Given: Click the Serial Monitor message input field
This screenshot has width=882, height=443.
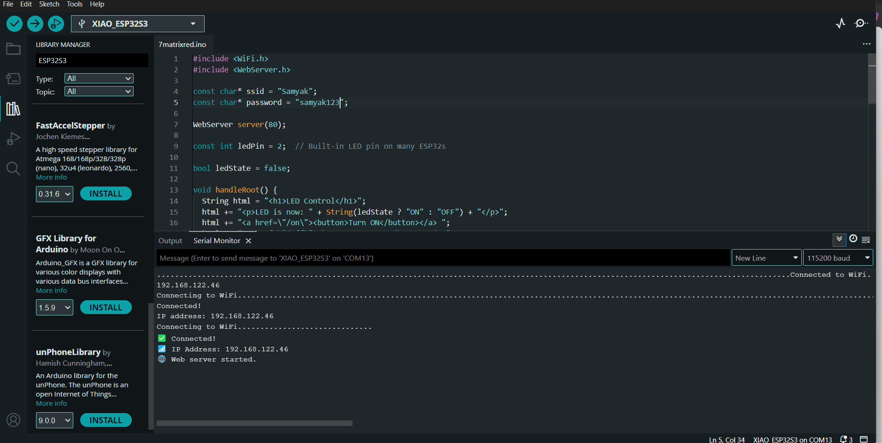Looking at the screenshot, I should pyautogui.click(x=443, y=258).
